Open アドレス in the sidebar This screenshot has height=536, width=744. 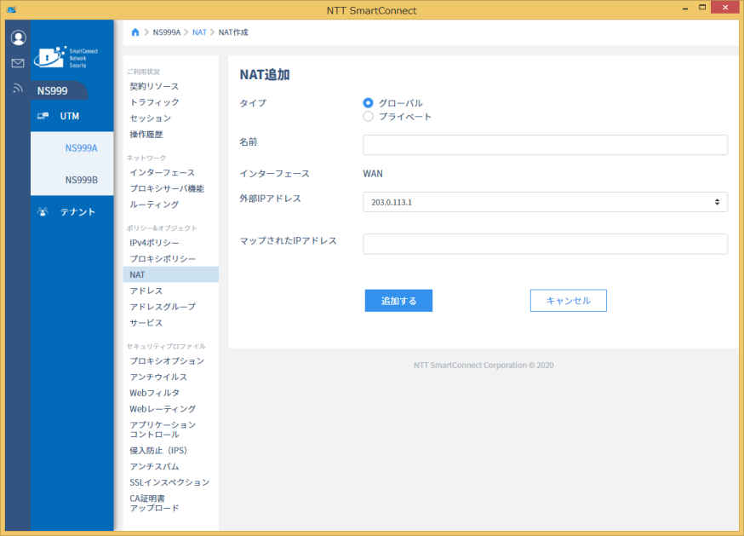146,291
